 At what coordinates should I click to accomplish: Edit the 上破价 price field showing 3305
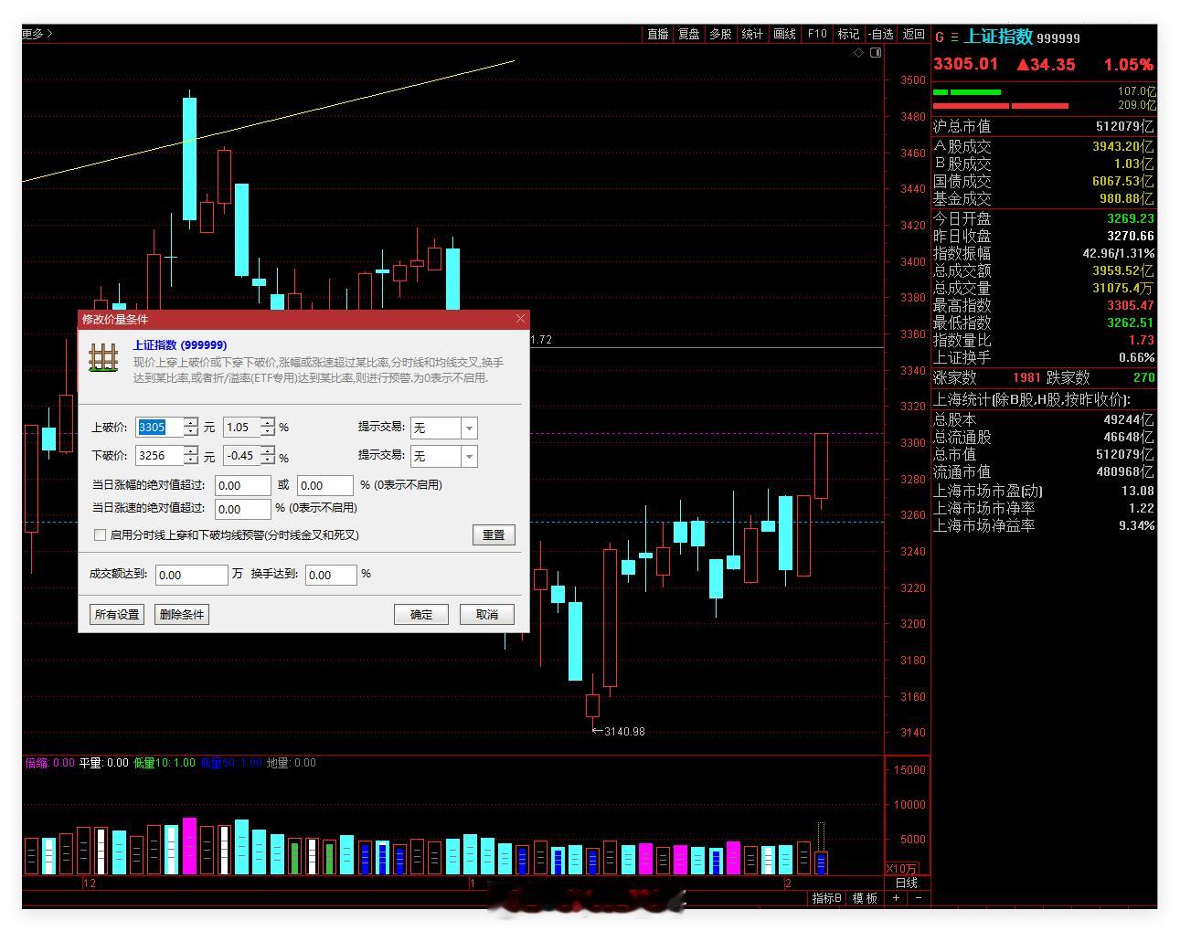pos(159,427)
